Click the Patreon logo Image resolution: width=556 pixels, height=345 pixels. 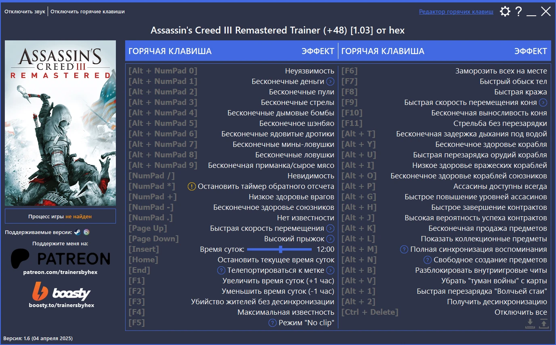click(60, 258)
